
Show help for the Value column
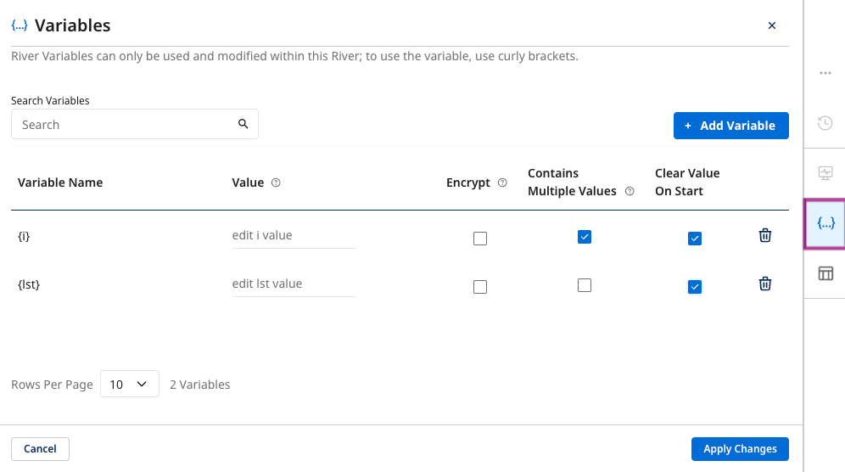[x=276, y=183]
